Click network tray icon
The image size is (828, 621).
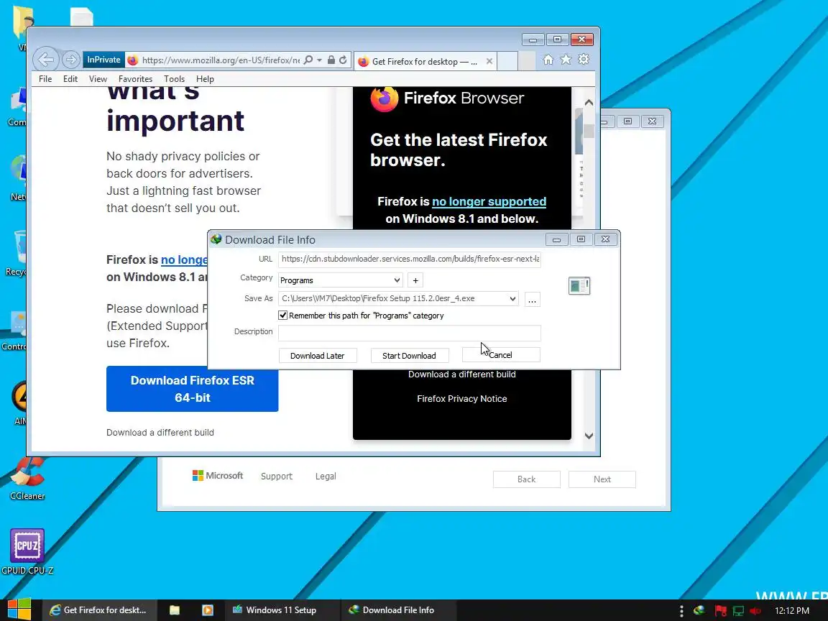[x=738, y=611]
